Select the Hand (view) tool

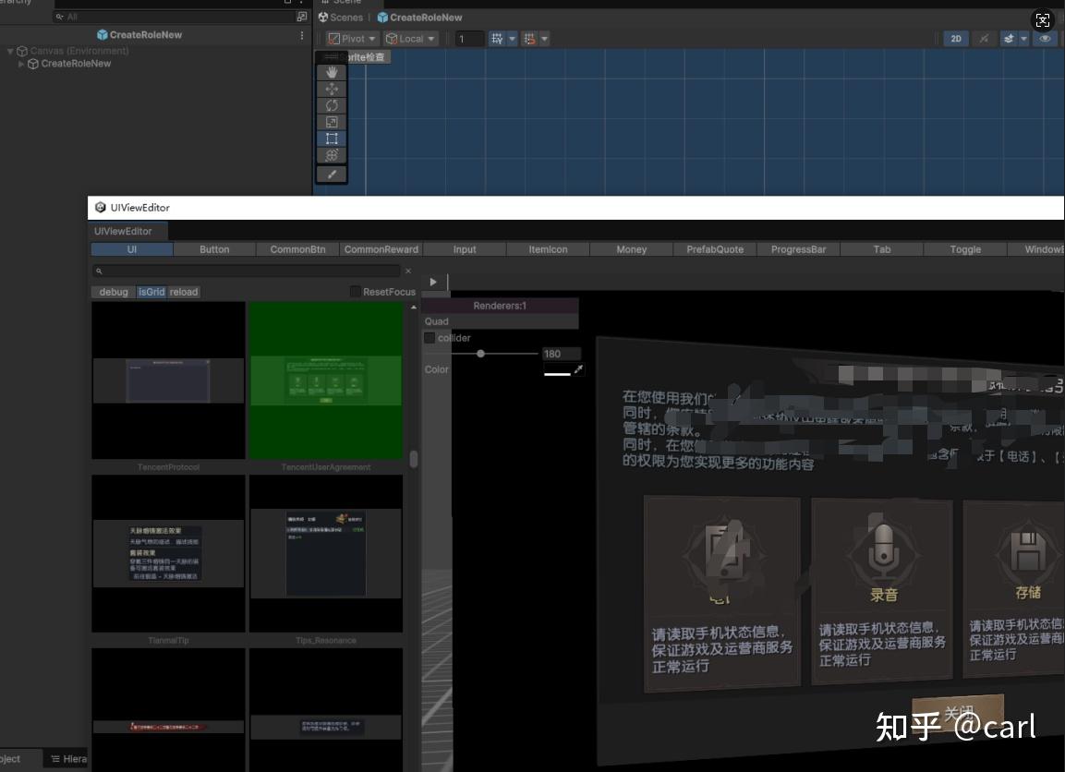pos(332,72)
